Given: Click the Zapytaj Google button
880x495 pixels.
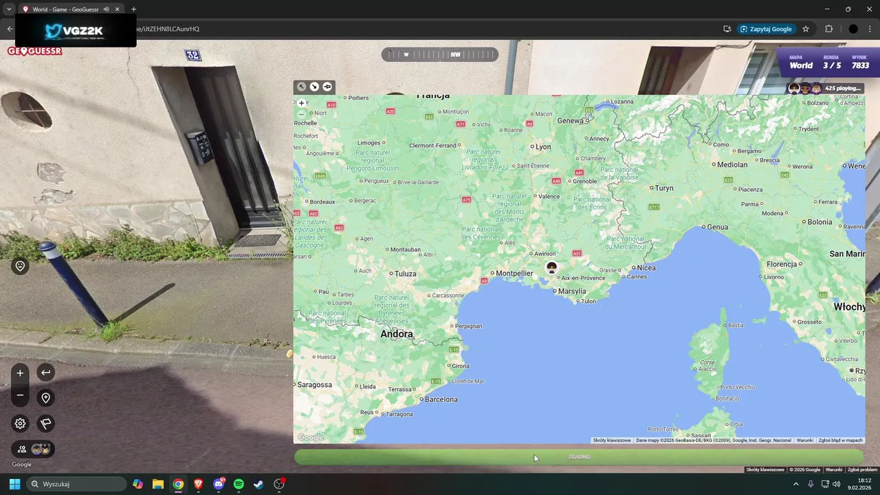Looking at the screenshot, I should 766,29.
